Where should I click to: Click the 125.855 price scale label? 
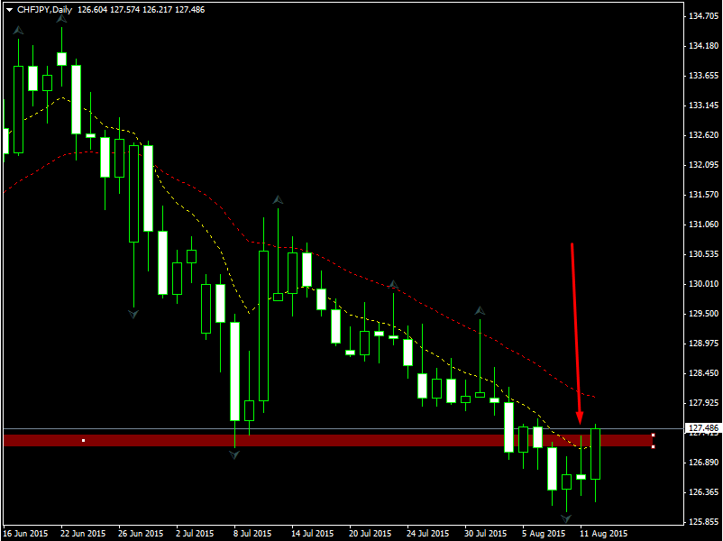[x=704, y=522]
